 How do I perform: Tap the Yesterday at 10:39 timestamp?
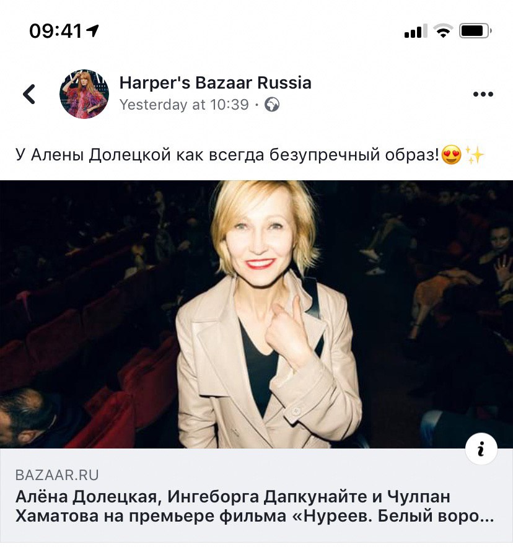tap(184, 105)
